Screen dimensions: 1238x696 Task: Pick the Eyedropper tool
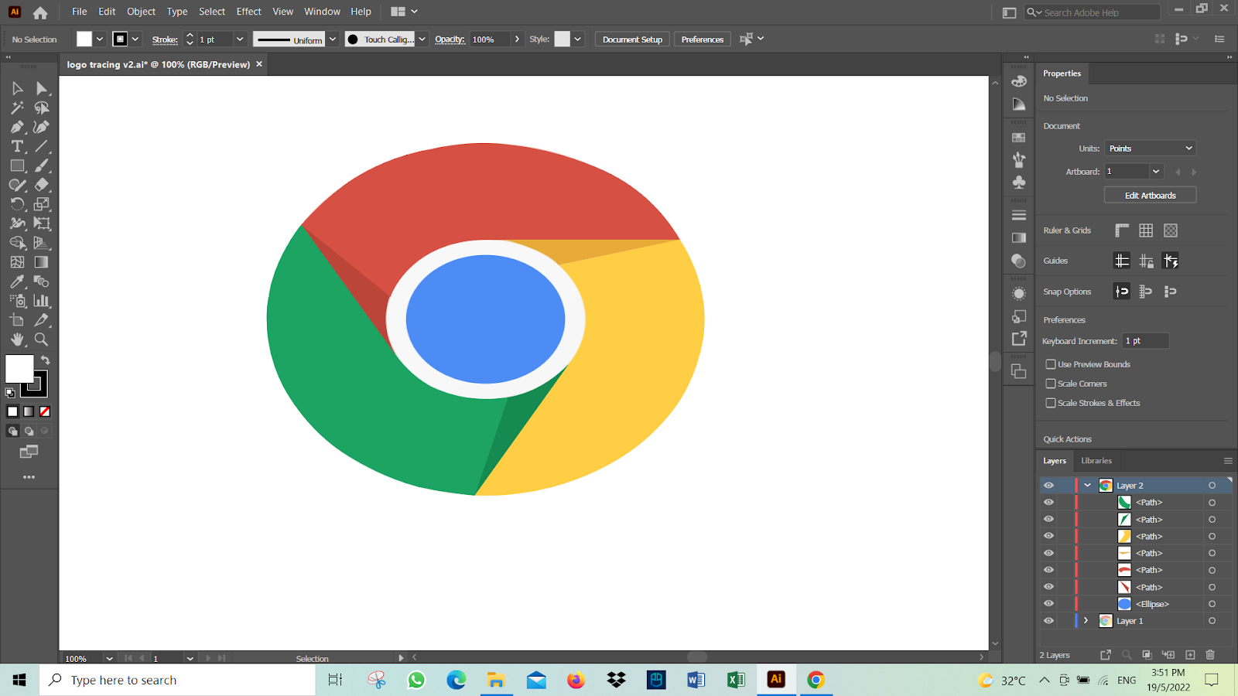click(17, 281)
